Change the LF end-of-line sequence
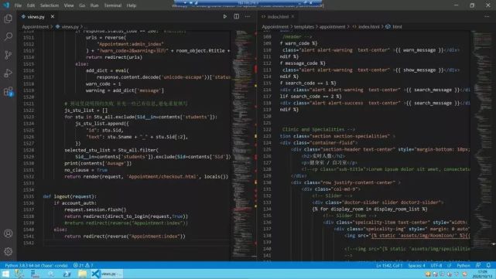The height and width of the screenshot is (279, 496). point(449,265)
